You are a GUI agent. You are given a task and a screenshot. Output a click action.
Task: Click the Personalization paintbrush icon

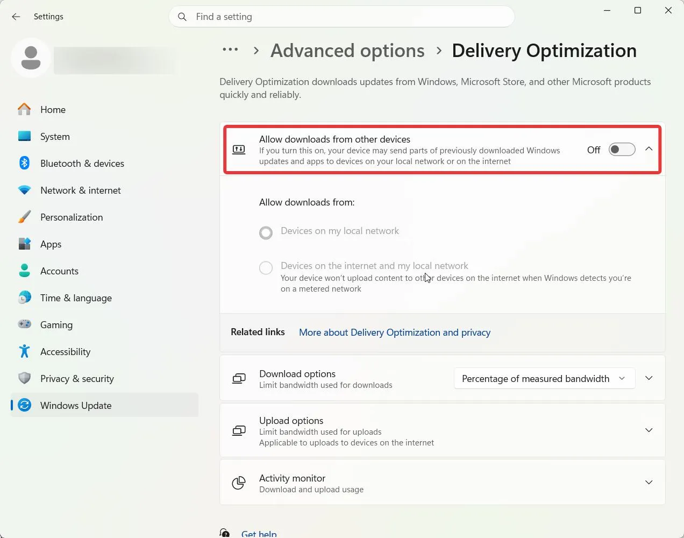tap(24, 217)
